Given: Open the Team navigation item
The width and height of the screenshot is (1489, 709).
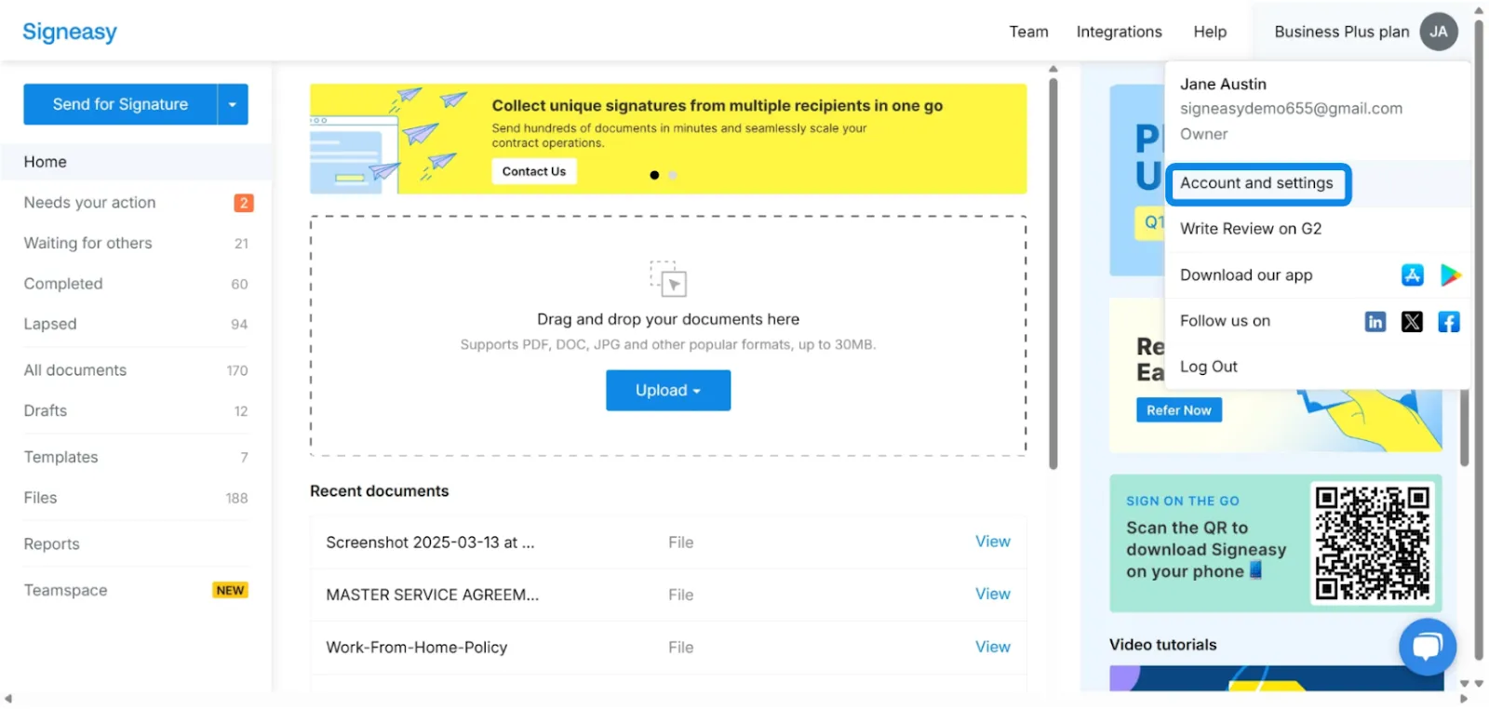Looking at the screenshot, I should click(x=1028, y=32).
